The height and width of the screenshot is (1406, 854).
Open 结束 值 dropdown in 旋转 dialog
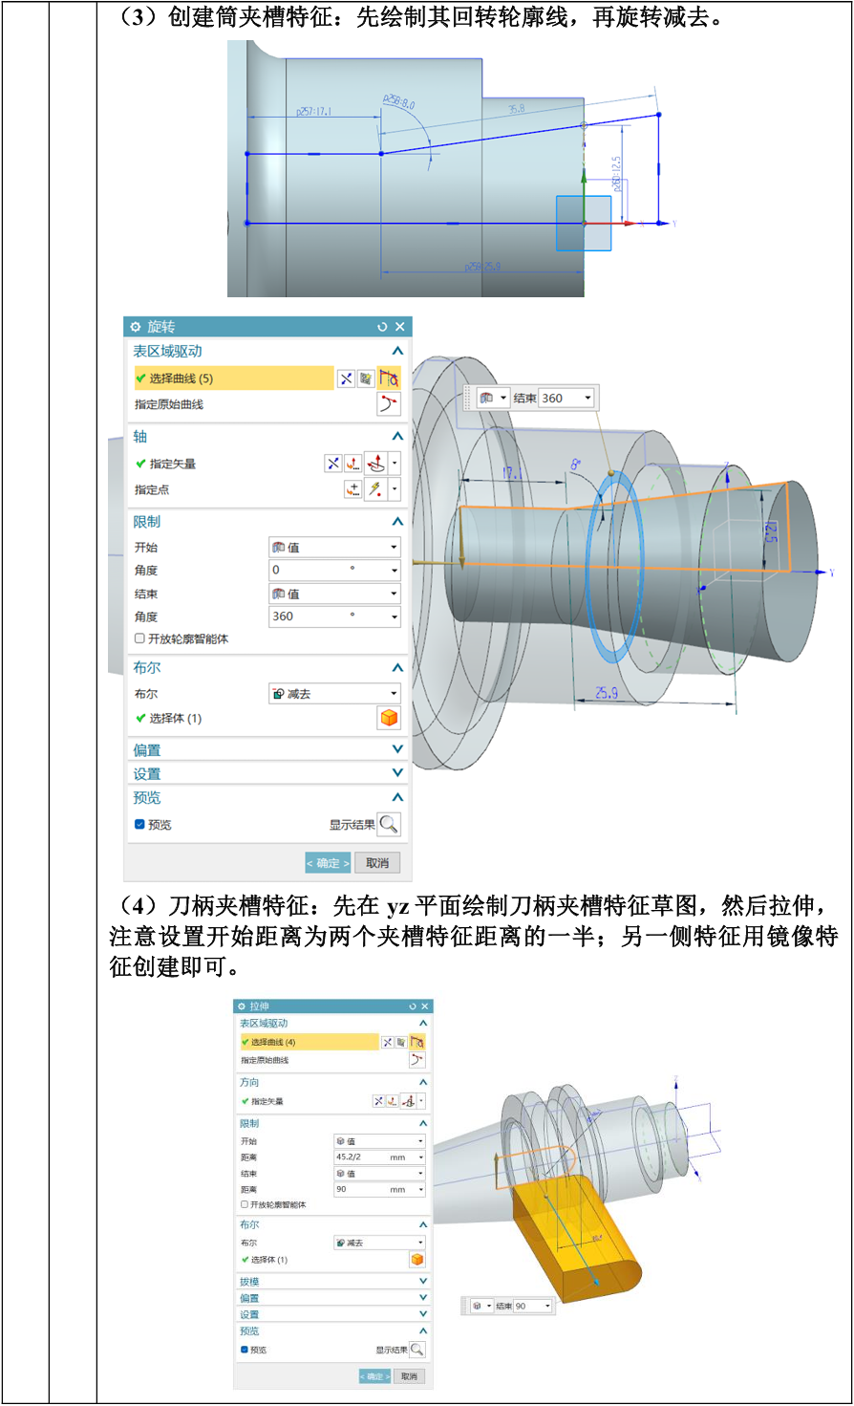point(334,594)
